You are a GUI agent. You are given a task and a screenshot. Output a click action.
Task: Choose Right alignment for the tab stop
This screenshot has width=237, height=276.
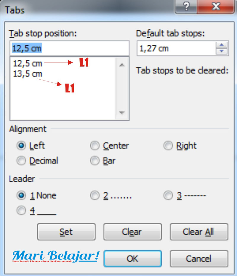[x=168, y=146]
